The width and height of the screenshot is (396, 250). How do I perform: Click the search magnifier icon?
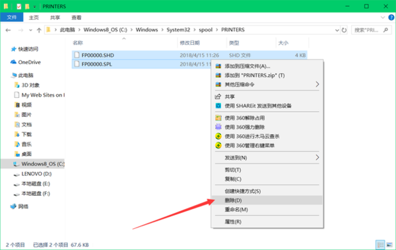[x=385, y=30]
